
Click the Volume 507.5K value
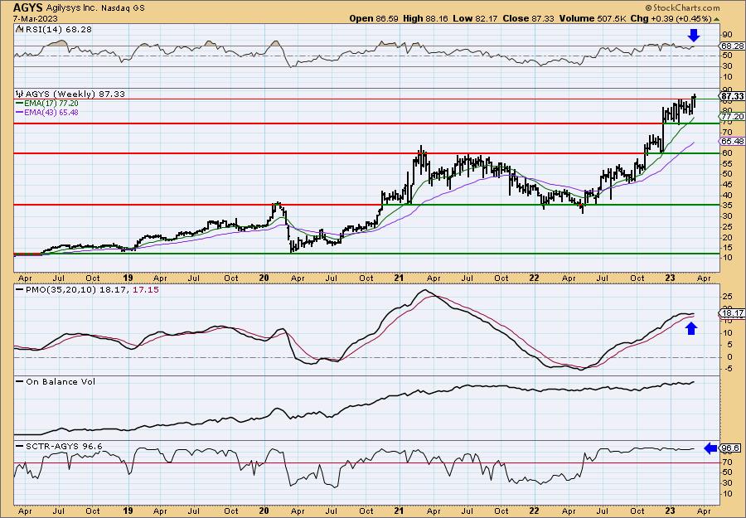tap(593, 18)
